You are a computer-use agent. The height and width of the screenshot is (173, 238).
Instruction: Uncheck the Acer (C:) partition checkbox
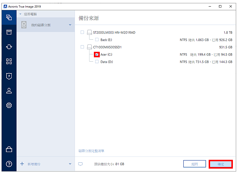(97, 54)
